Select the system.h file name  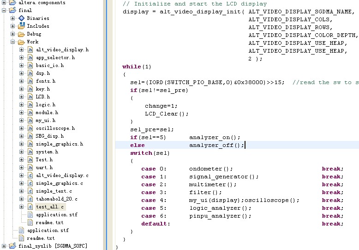pyautogui.click(x=47, y=152)
